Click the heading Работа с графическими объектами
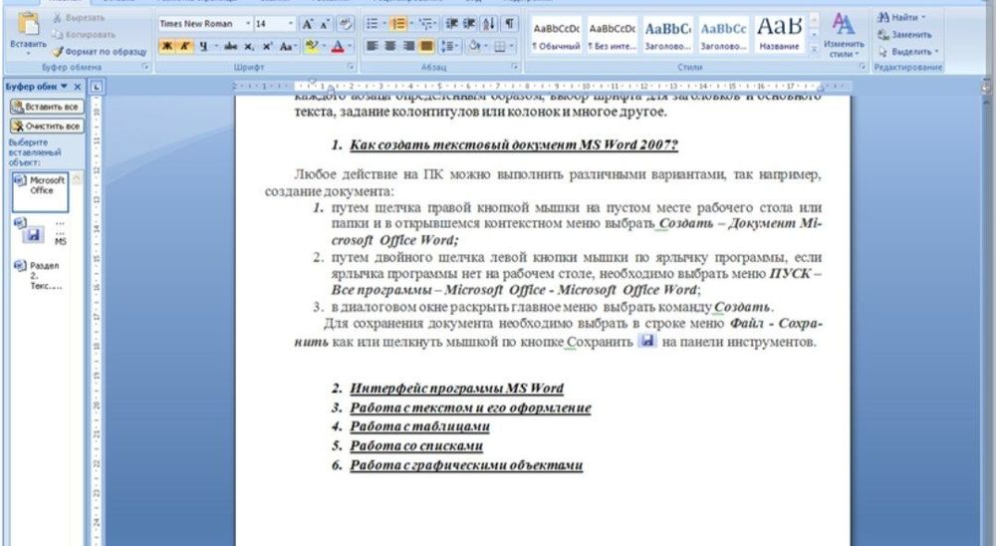The image size is (996, 546). [x=466, y=465]
